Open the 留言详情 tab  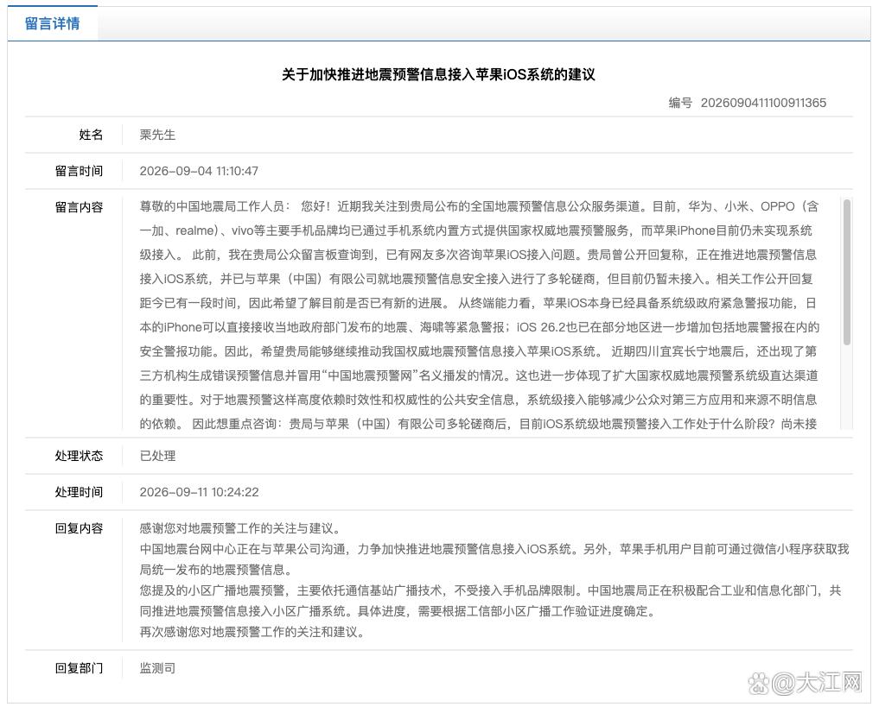tap(52, 23)
